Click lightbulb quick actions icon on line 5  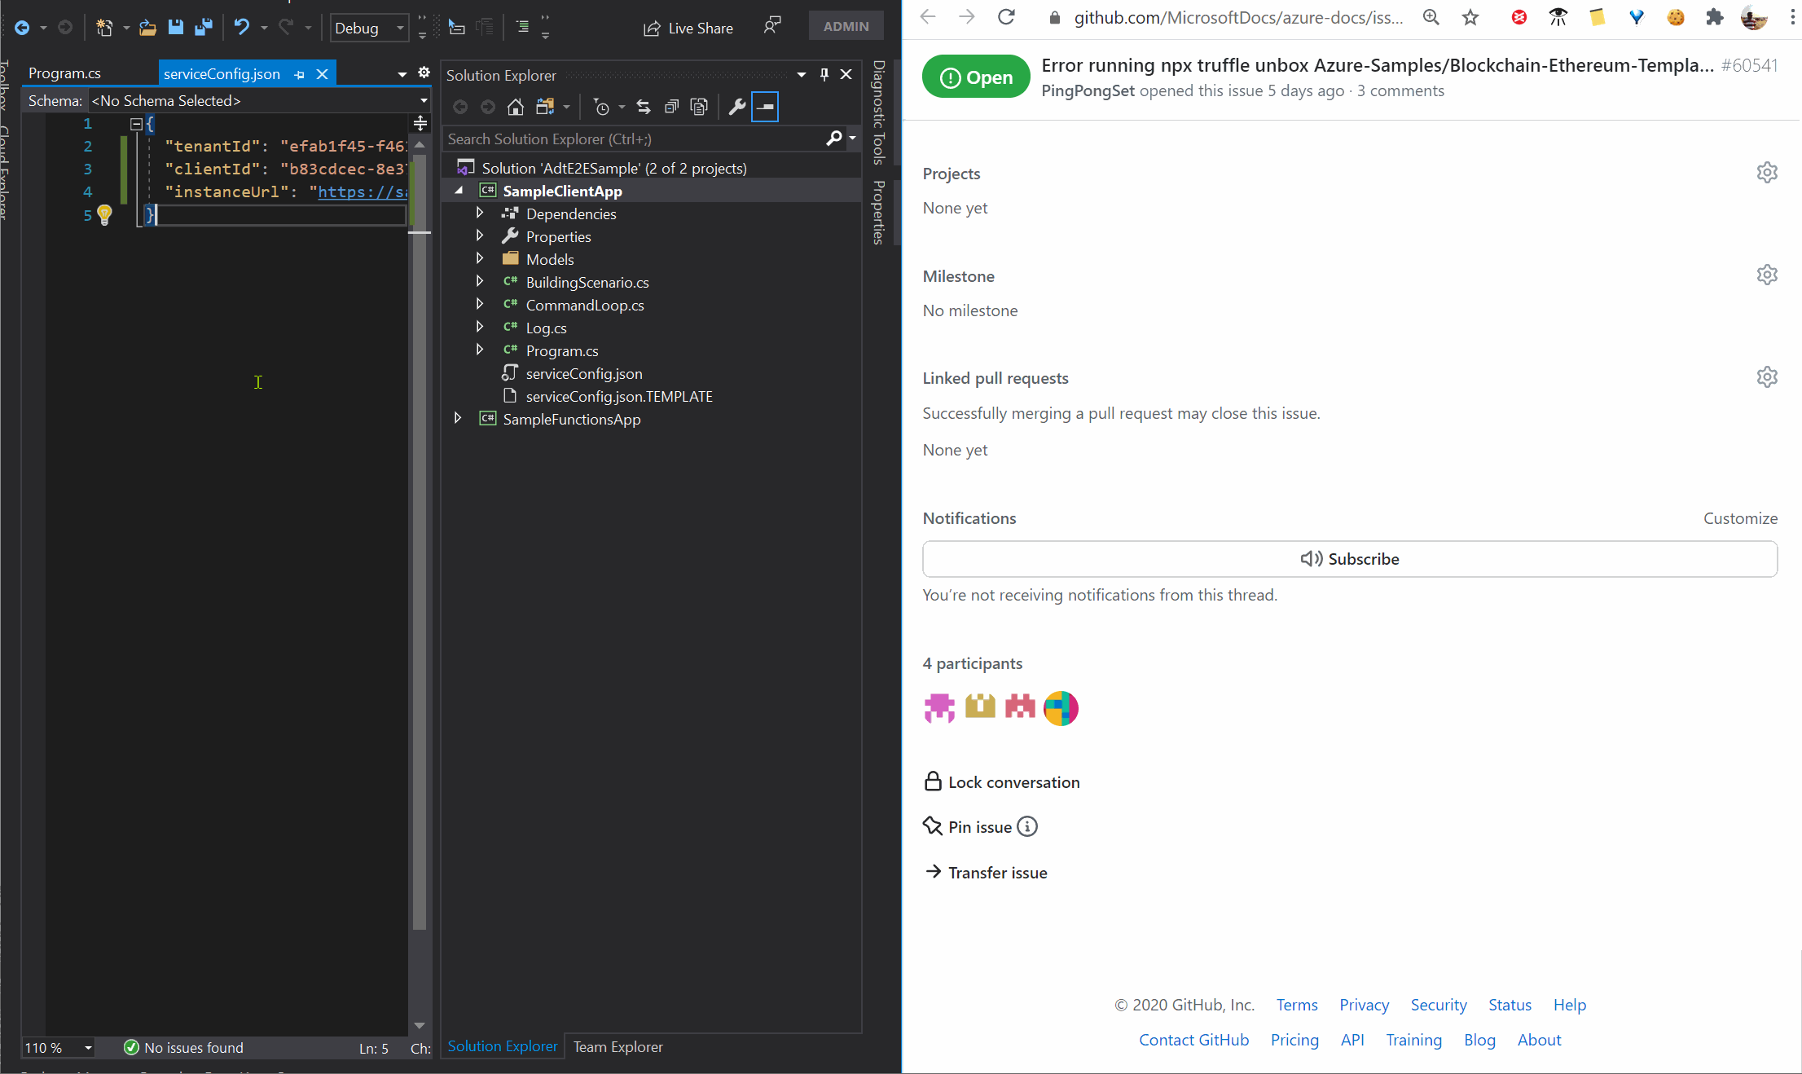point(104,214)
